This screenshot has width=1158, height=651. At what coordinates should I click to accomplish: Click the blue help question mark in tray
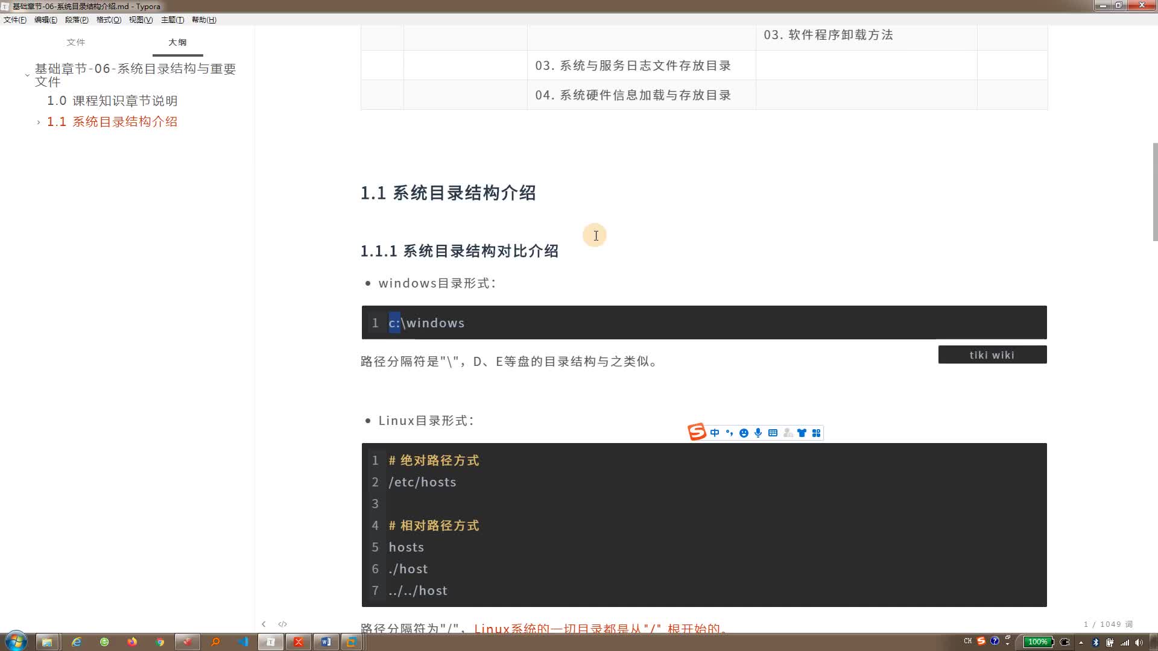(995, 641)
